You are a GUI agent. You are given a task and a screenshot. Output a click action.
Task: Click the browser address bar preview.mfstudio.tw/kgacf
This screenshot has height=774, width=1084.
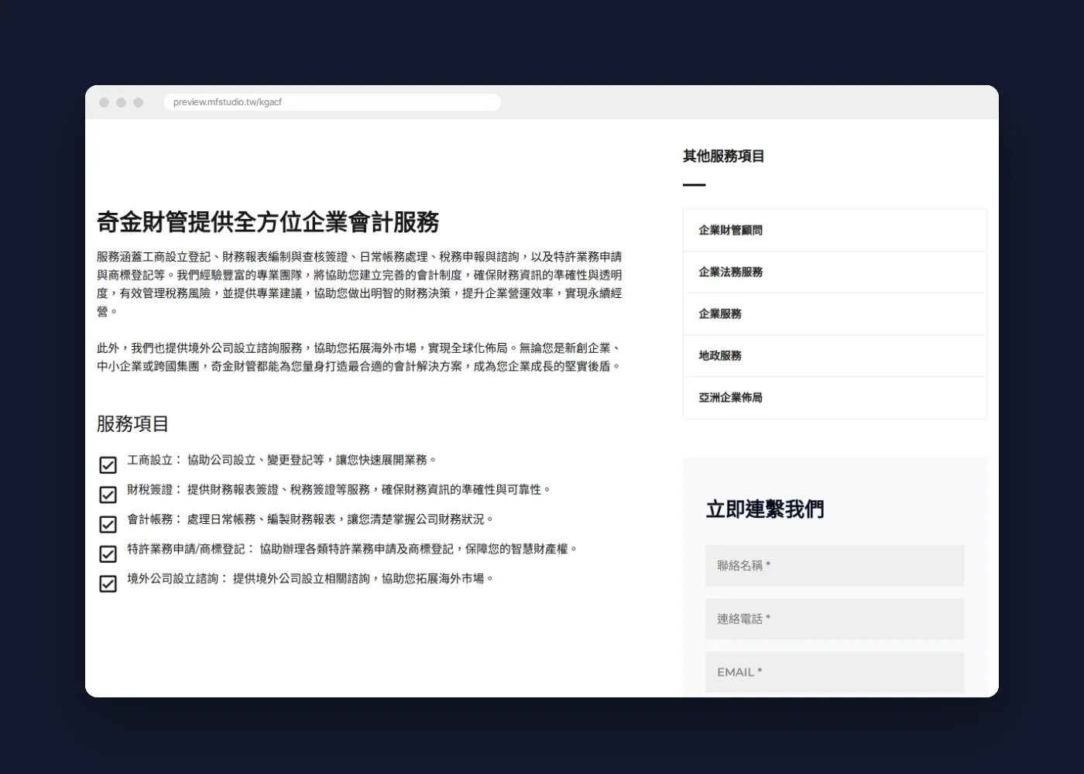[x=332, y=102]
